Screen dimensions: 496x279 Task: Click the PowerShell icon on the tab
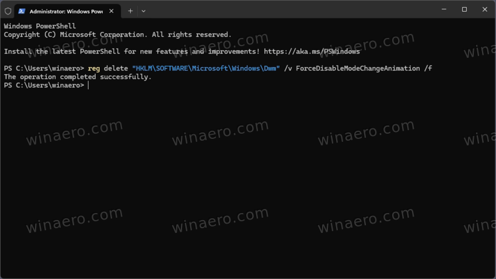[x=22, y=11]
